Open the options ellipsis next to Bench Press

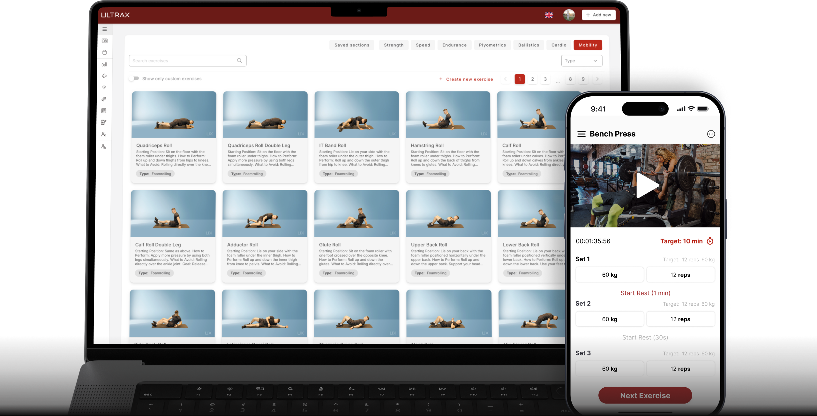[x=711, y=134]
